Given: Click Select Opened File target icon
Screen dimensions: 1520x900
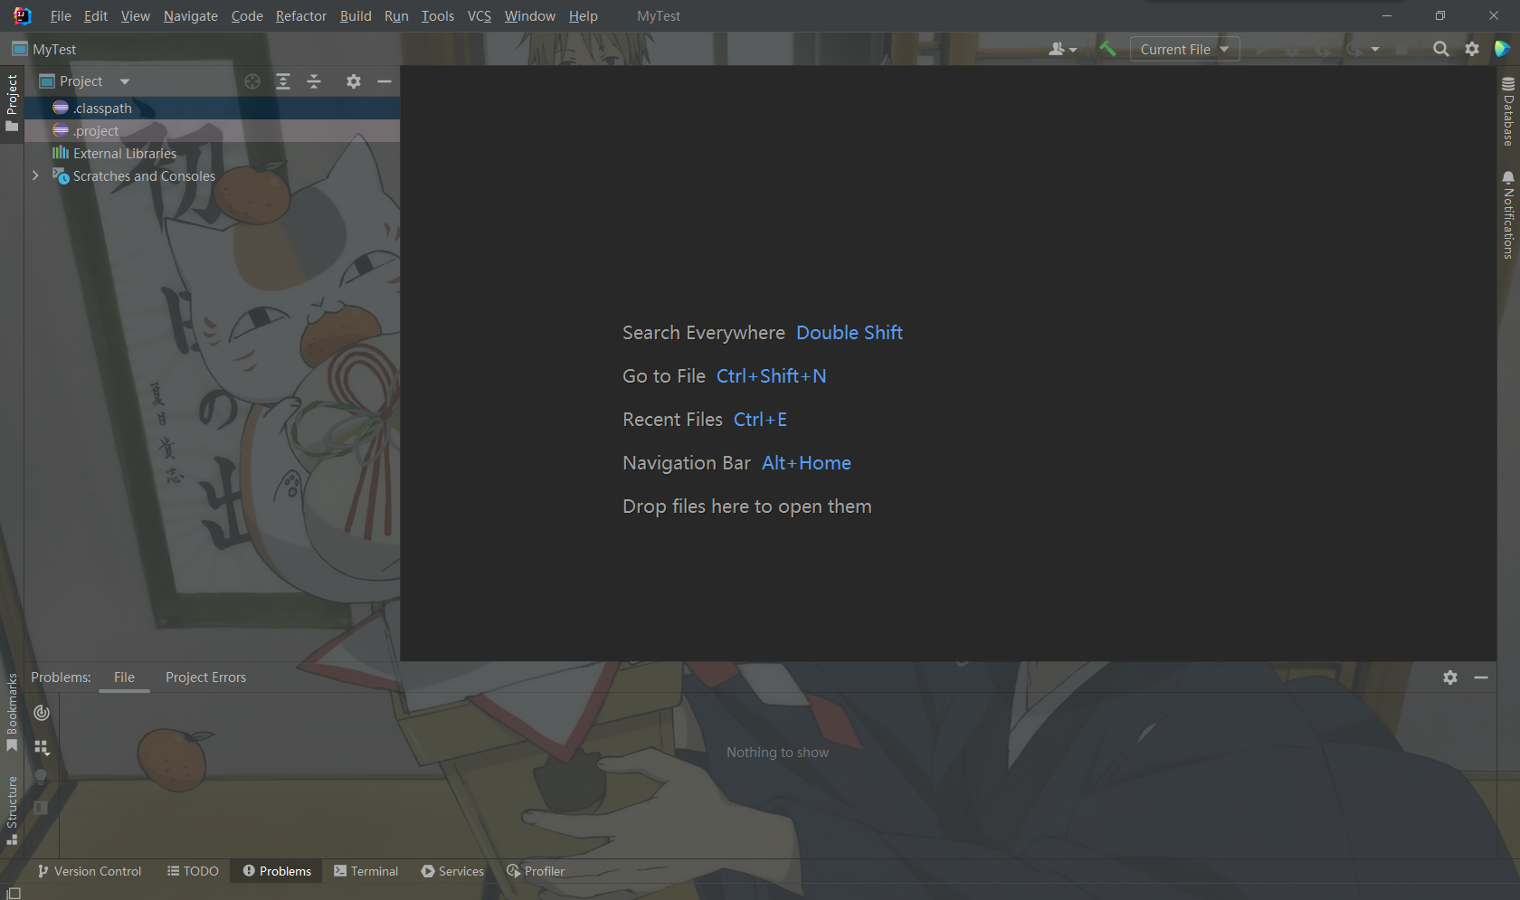Looking at the screenshot, I should point(252,81).
